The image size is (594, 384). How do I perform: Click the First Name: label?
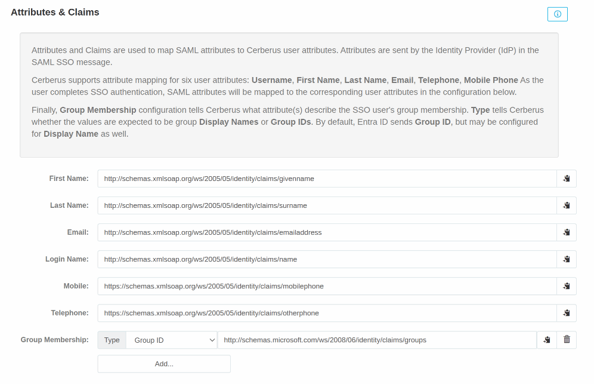pyautogui.click(x=69, y=179)
